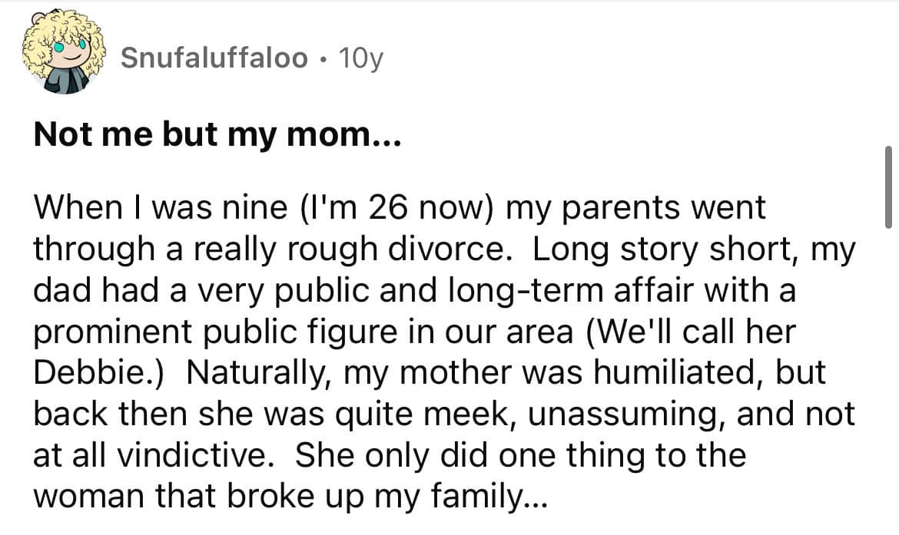Click the word 'Debbie.)' in the comment

[100, 372]
